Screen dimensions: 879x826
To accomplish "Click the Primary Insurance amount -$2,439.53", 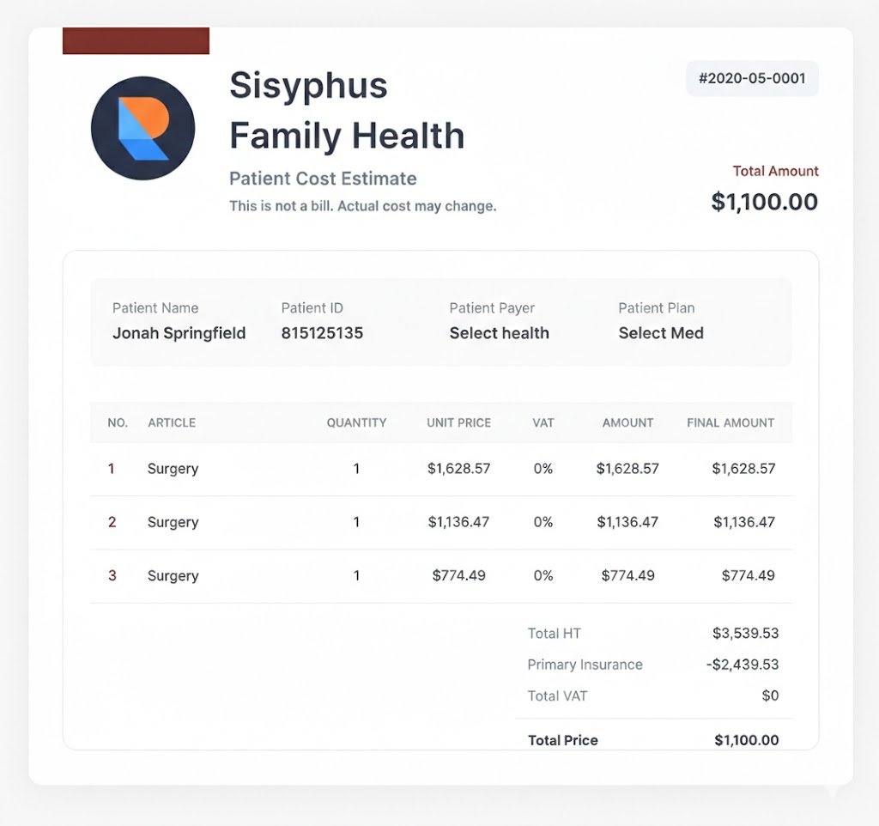I will point(742,665).
